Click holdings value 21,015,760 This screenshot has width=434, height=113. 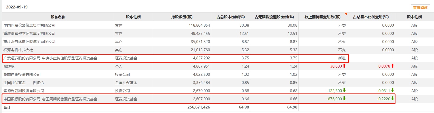pyautogui.click(x=201, y=50)
